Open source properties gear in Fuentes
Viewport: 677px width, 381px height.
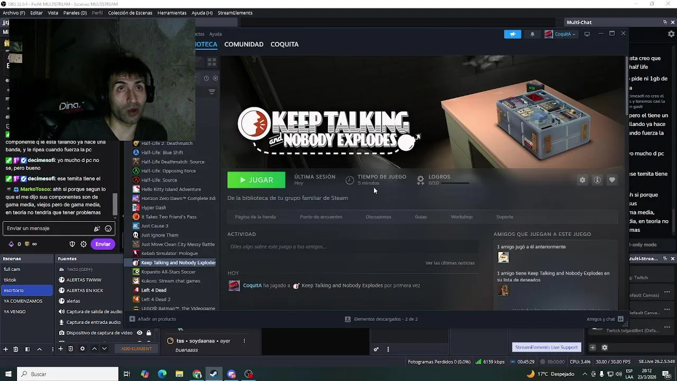[x=82, y=349]
